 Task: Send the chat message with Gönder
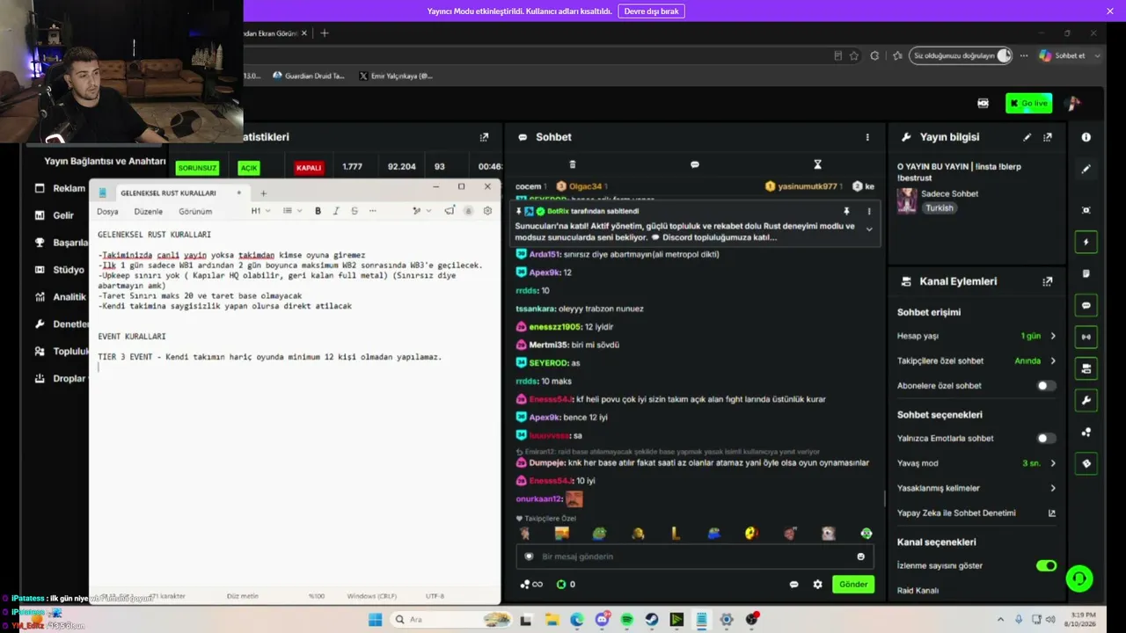853,584
